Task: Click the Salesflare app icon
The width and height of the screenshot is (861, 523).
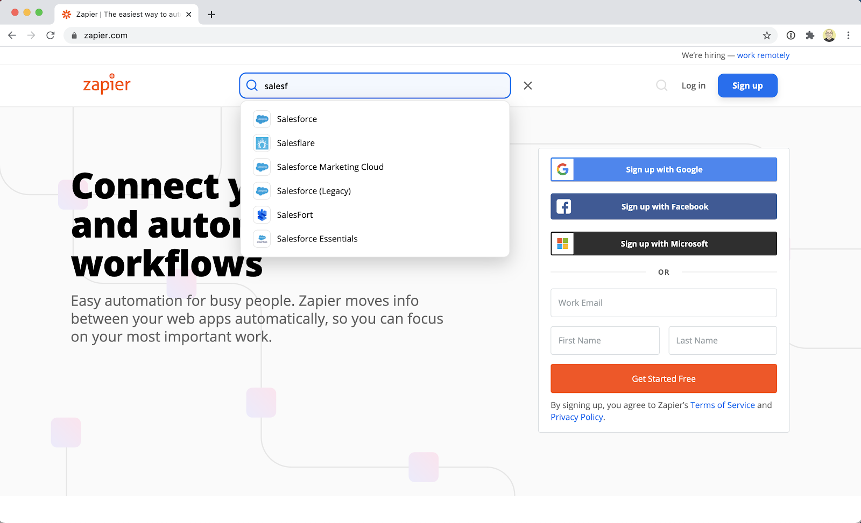Action: [x=262, y=143]
